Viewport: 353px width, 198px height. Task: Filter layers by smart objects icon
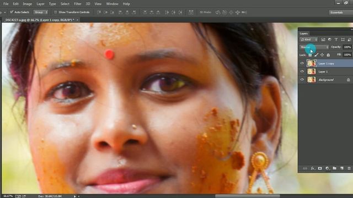349,40
